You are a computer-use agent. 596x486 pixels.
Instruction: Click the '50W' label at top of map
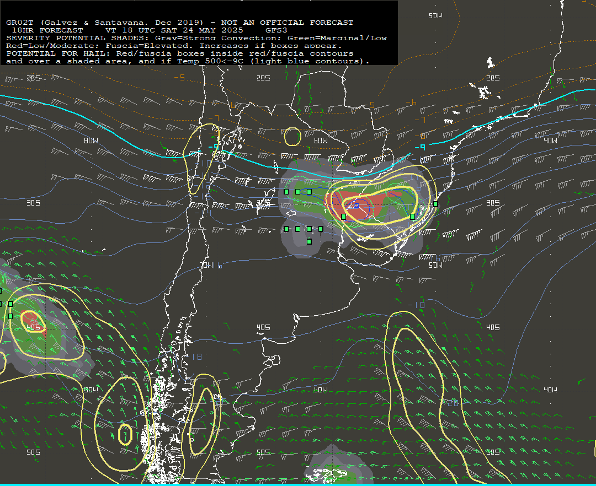pos(435,16)
